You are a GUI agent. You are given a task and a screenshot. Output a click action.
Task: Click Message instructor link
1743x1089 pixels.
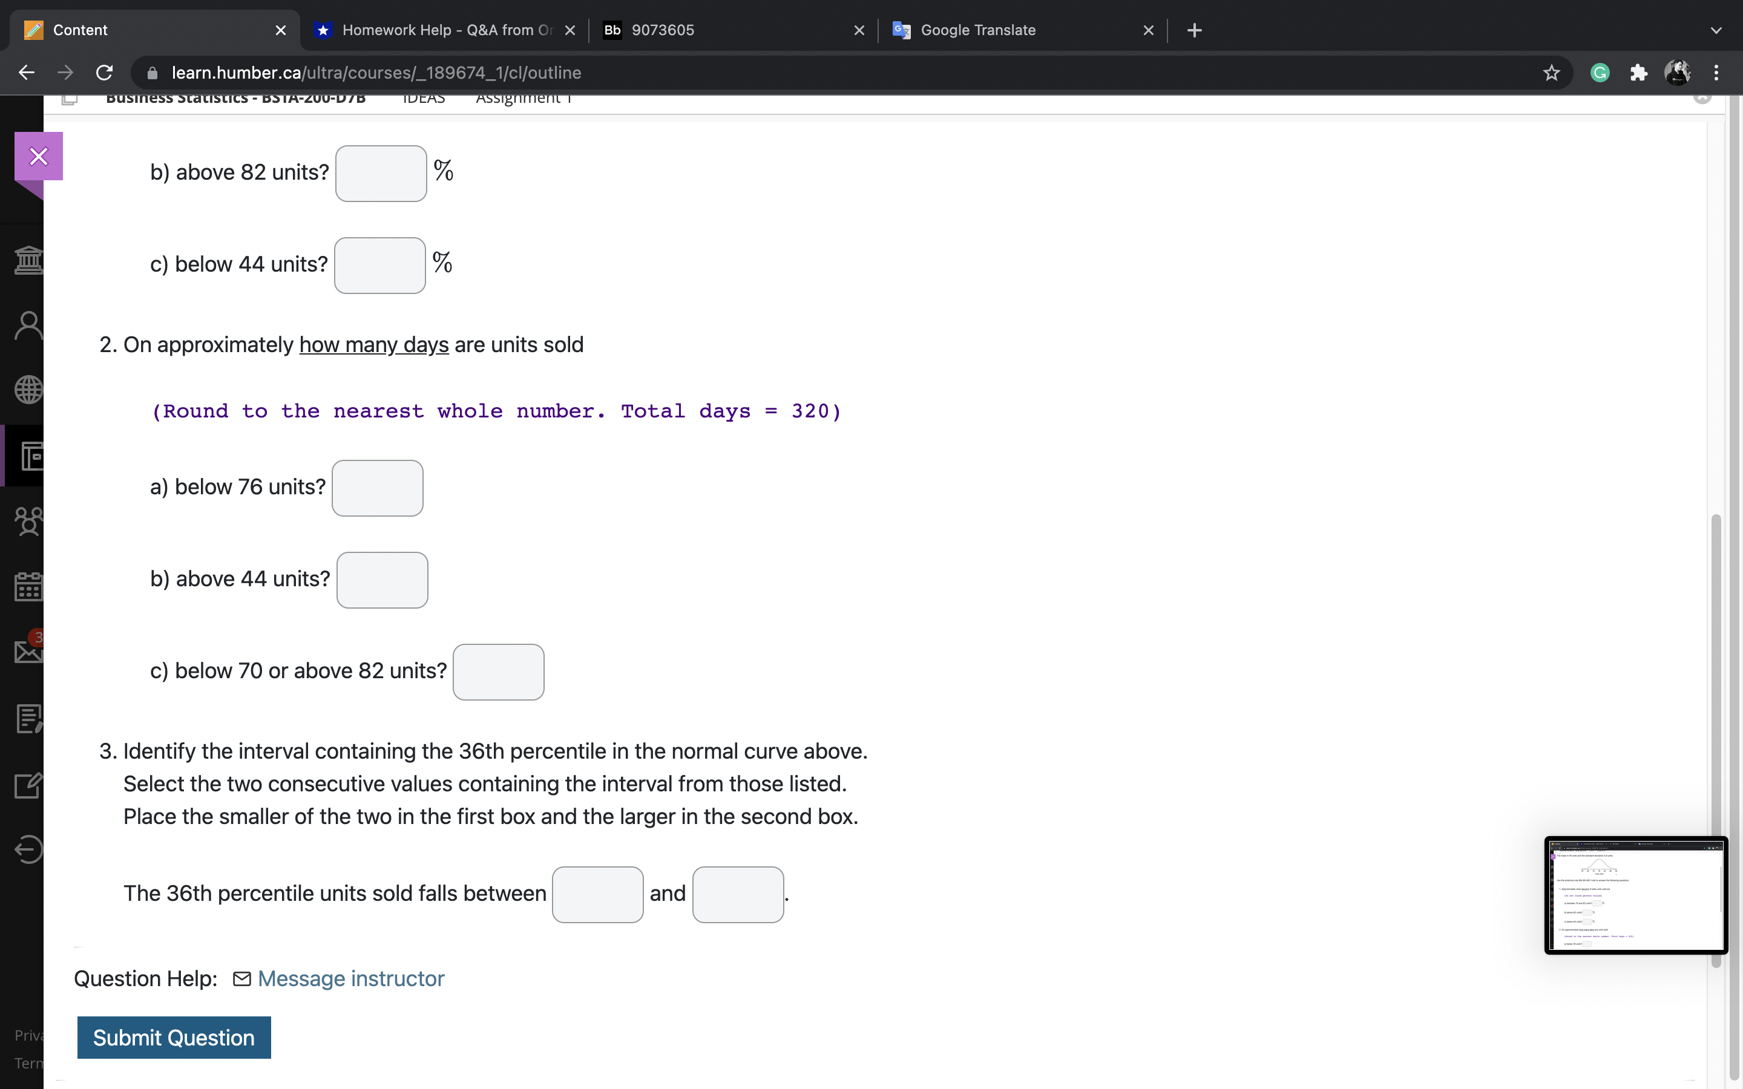tap(352, 978)
